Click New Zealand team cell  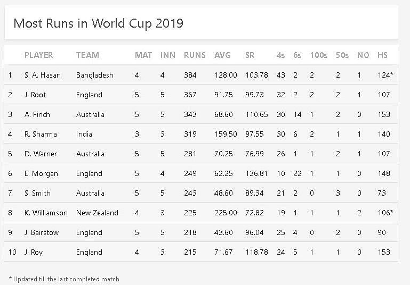97,213
